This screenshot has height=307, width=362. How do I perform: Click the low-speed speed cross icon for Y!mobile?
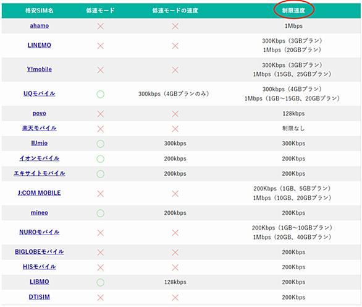click(x=175, y=70)
